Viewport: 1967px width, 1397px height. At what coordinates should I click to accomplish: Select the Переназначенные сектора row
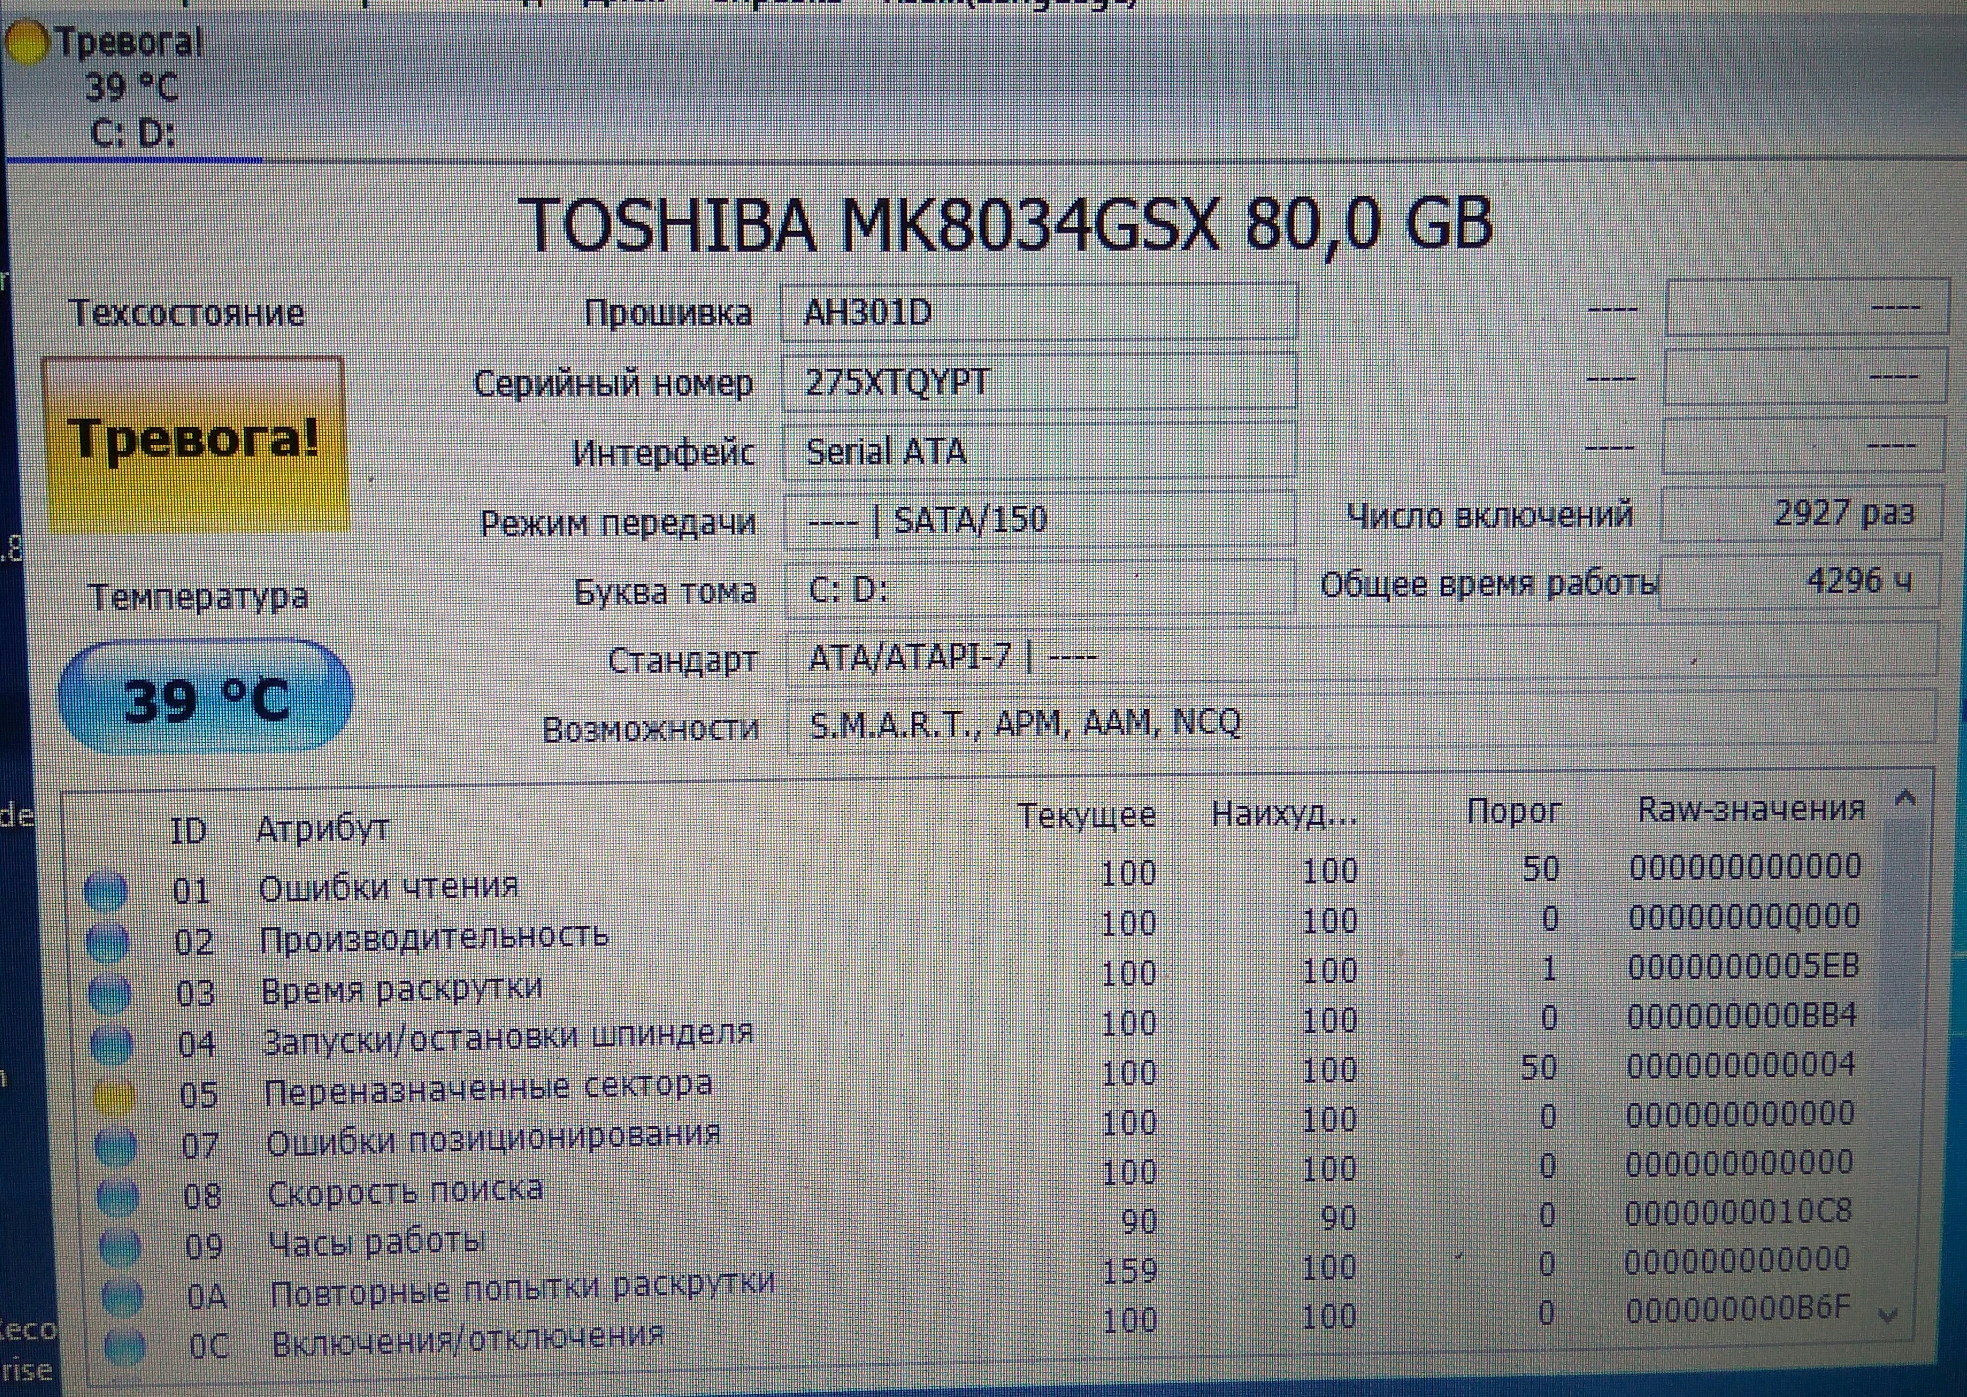click(975, 1080)
